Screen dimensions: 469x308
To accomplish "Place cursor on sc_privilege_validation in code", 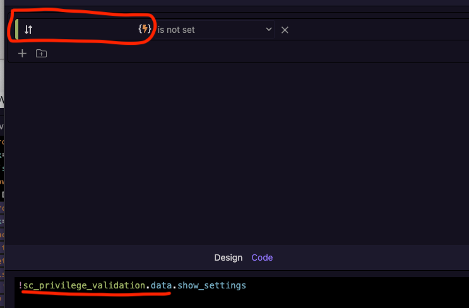I will coord(84,285).
